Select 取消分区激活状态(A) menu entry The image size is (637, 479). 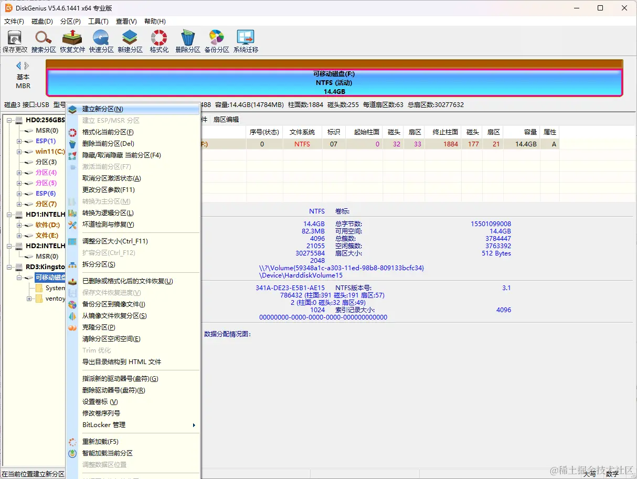click(133, 178)
